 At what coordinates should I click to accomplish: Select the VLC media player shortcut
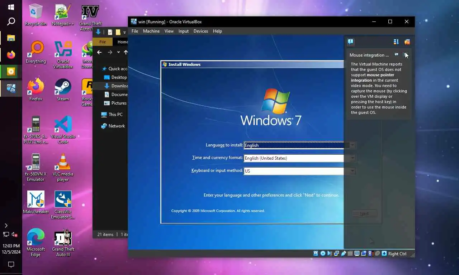point(63,168)
